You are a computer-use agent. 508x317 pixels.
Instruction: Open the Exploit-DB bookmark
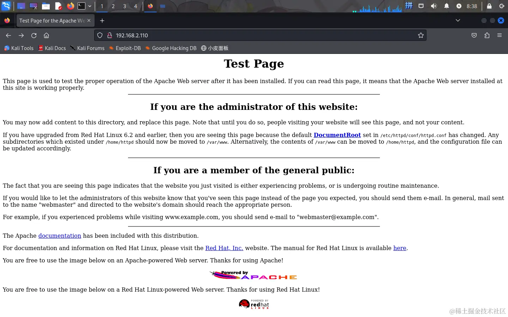(x=125, y=48)
